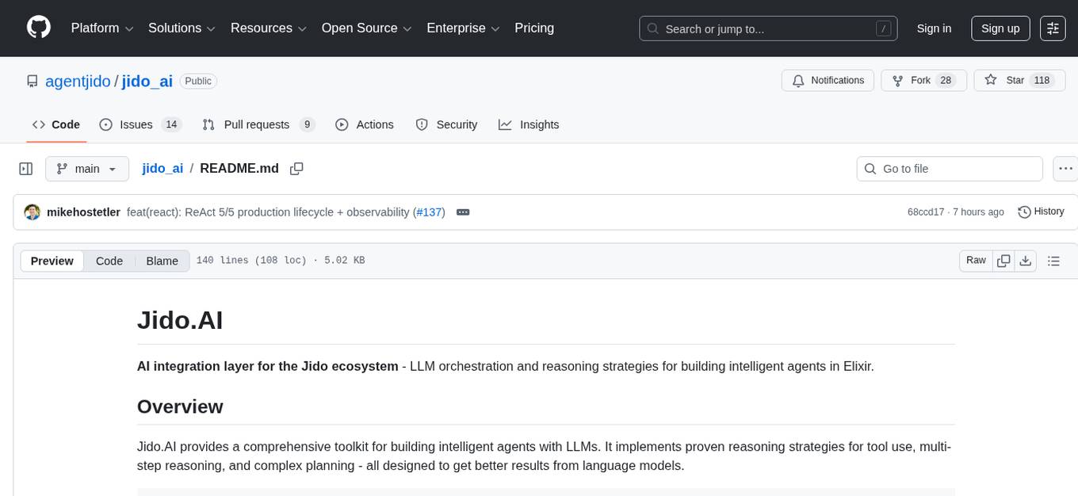Open the repository History view
The height and width of the screenshot is (496, 1078).
pos(1041,212)
